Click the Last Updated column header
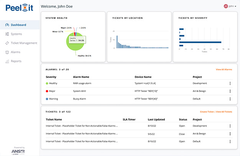240x156 pixels. pyautogui.click(x=156, y=120)
